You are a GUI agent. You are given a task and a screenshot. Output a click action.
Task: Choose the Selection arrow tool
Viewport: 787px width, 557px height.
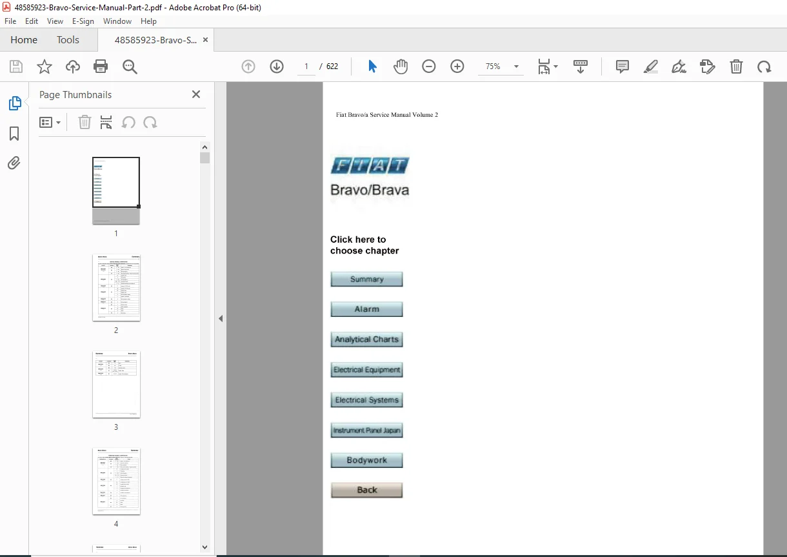pyautogui.click(x=372, y=66)
